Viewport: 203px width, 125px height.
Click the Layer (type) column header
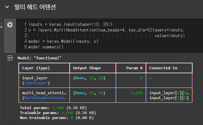[36, 68]
